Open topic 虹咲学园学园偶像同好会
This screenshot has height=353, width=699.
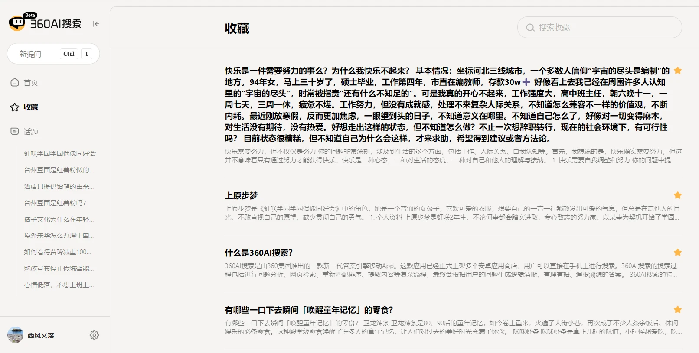tap(60, 153)
